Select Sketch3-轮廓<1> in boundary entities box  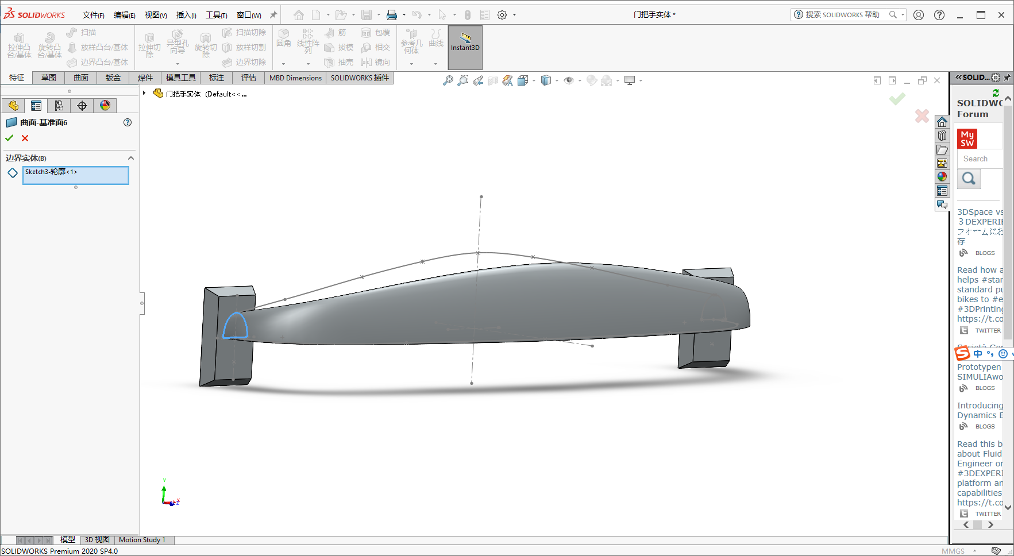(51, 172)
